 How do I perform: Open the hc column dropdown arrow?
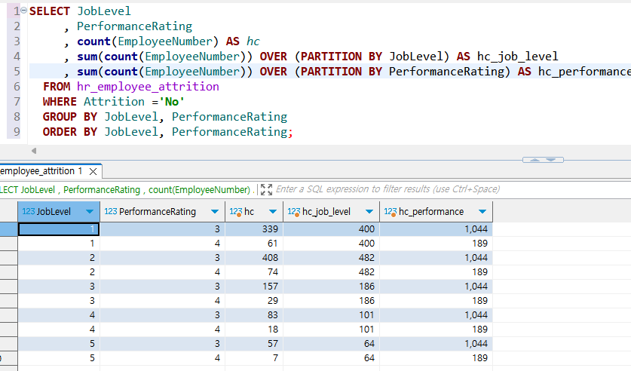tap(272, 212)
